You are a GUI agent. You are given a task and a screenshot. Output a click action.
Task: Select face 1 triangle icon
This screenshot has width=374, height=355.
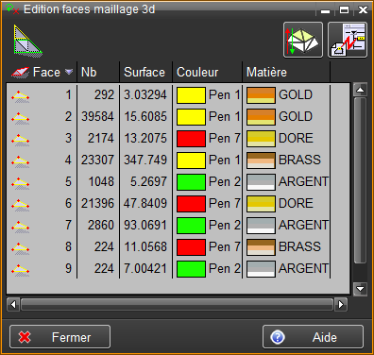coord(21,95)
